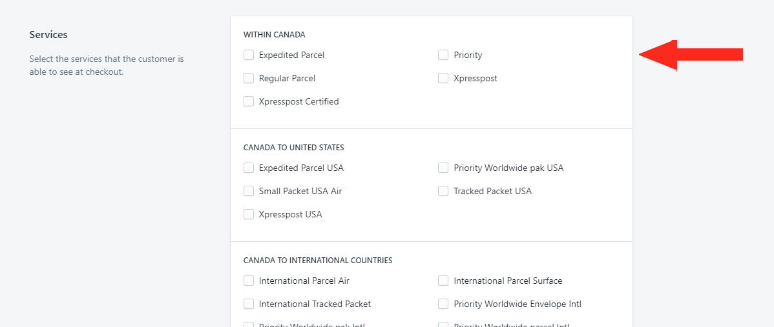774x327 pixels.
Task: Tick International Parcel Surface checkbox
Action: point(443,281)
